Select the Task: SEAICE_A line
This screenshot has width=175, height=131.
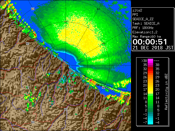(146, 23)
